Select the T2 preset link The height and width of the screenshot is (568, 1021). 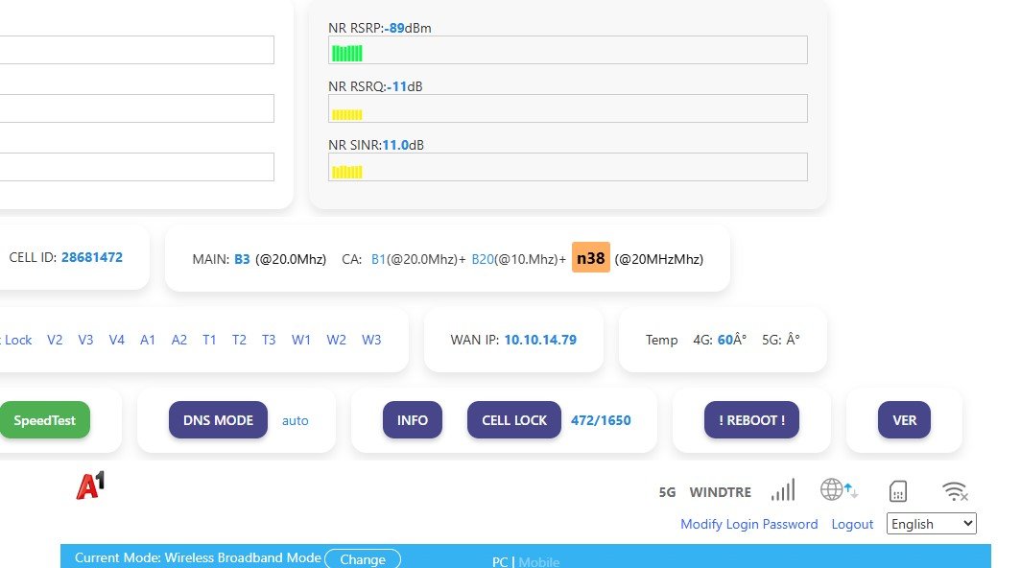tap(239, 340)
